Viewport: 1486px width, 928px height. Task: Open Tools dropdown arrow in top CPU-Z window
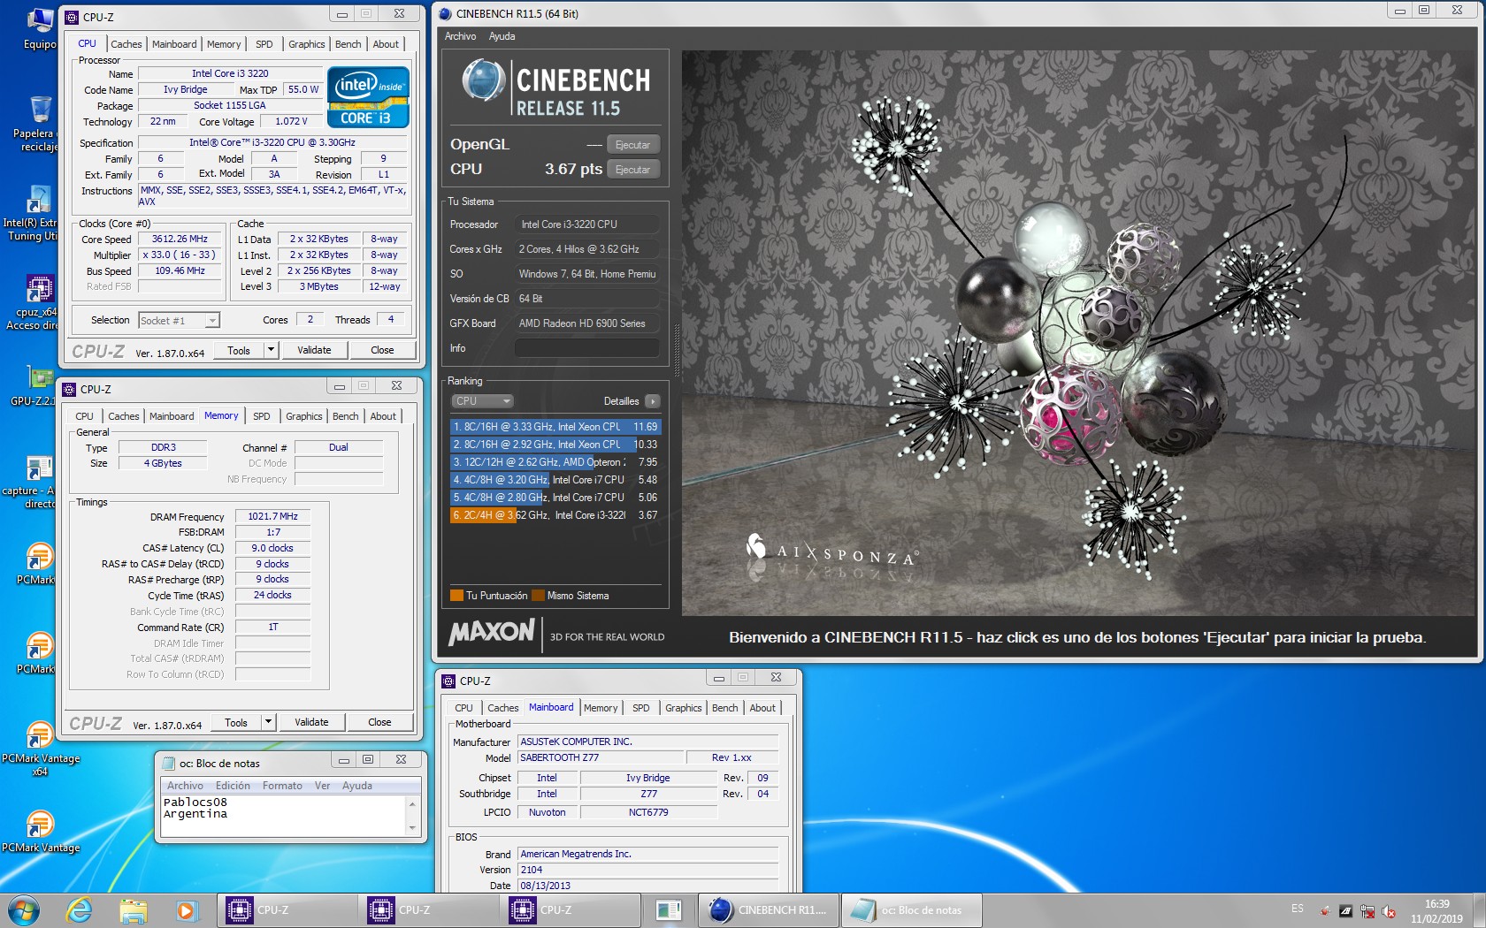tap(271, 350)
